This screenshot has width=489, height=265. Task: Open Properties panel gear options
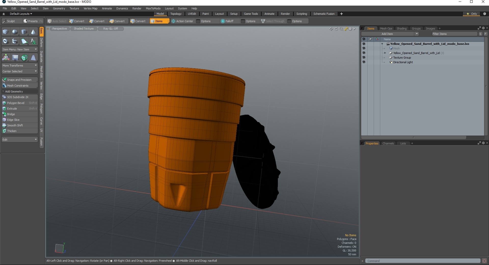[x=483, y=143]
